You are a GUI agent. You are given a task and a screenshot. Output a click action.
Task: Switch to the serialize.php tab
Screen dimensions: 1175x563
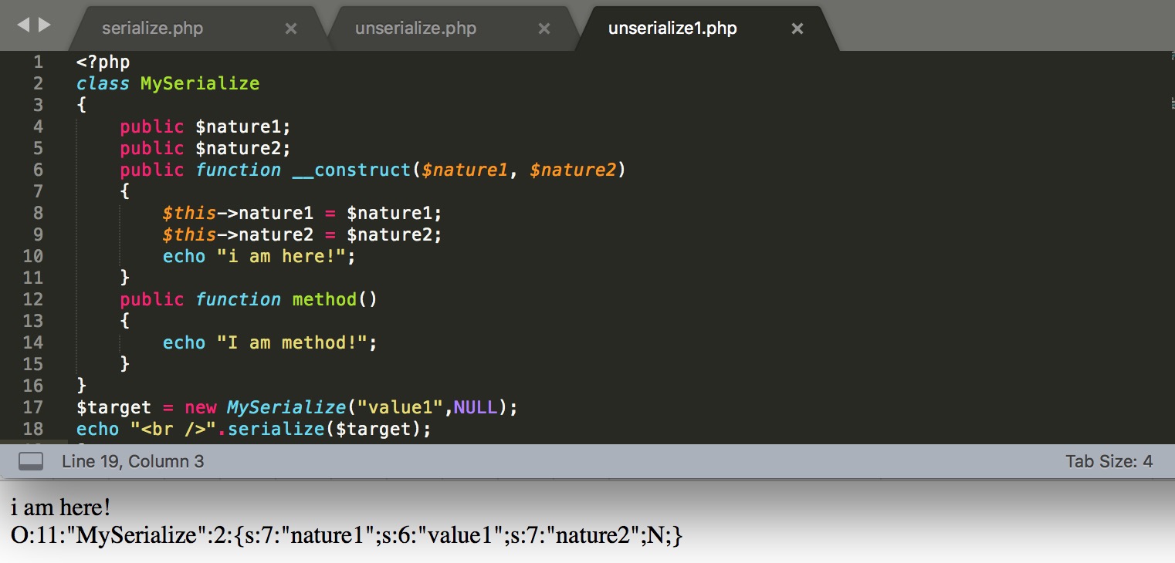point(152,29)
